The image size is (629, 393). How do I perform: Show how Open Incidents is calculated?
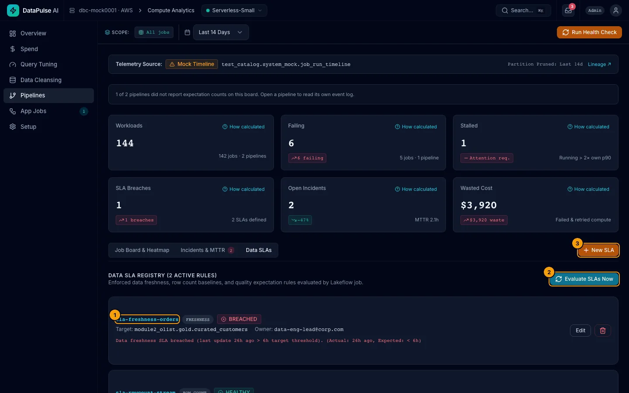[416, 189]
